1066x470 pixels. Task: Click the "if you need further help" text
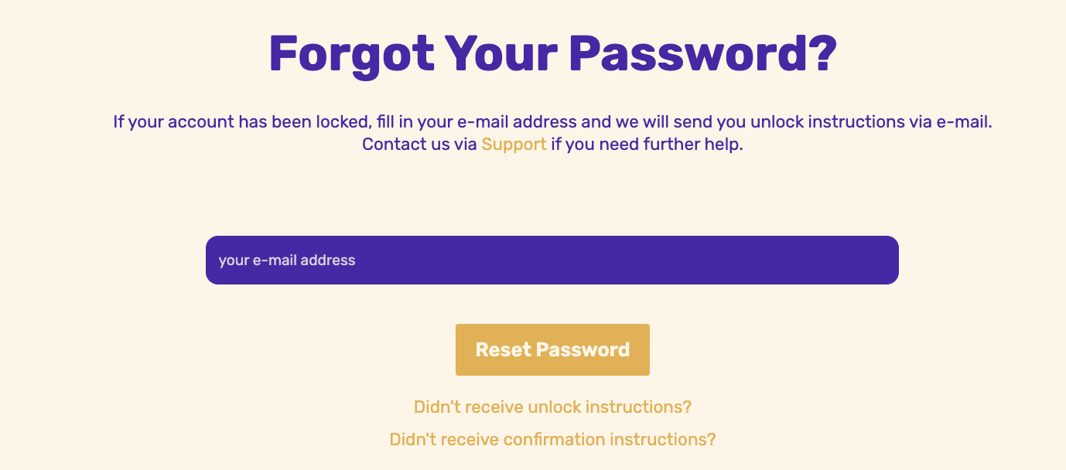coord(646,145)
